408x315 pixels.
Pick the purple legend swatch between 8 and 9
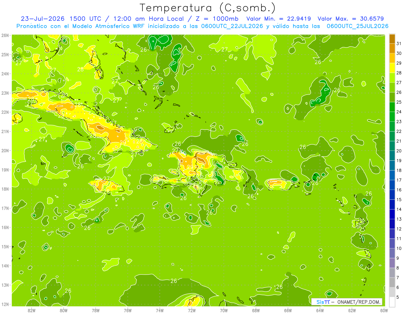(x=392, y=263)
